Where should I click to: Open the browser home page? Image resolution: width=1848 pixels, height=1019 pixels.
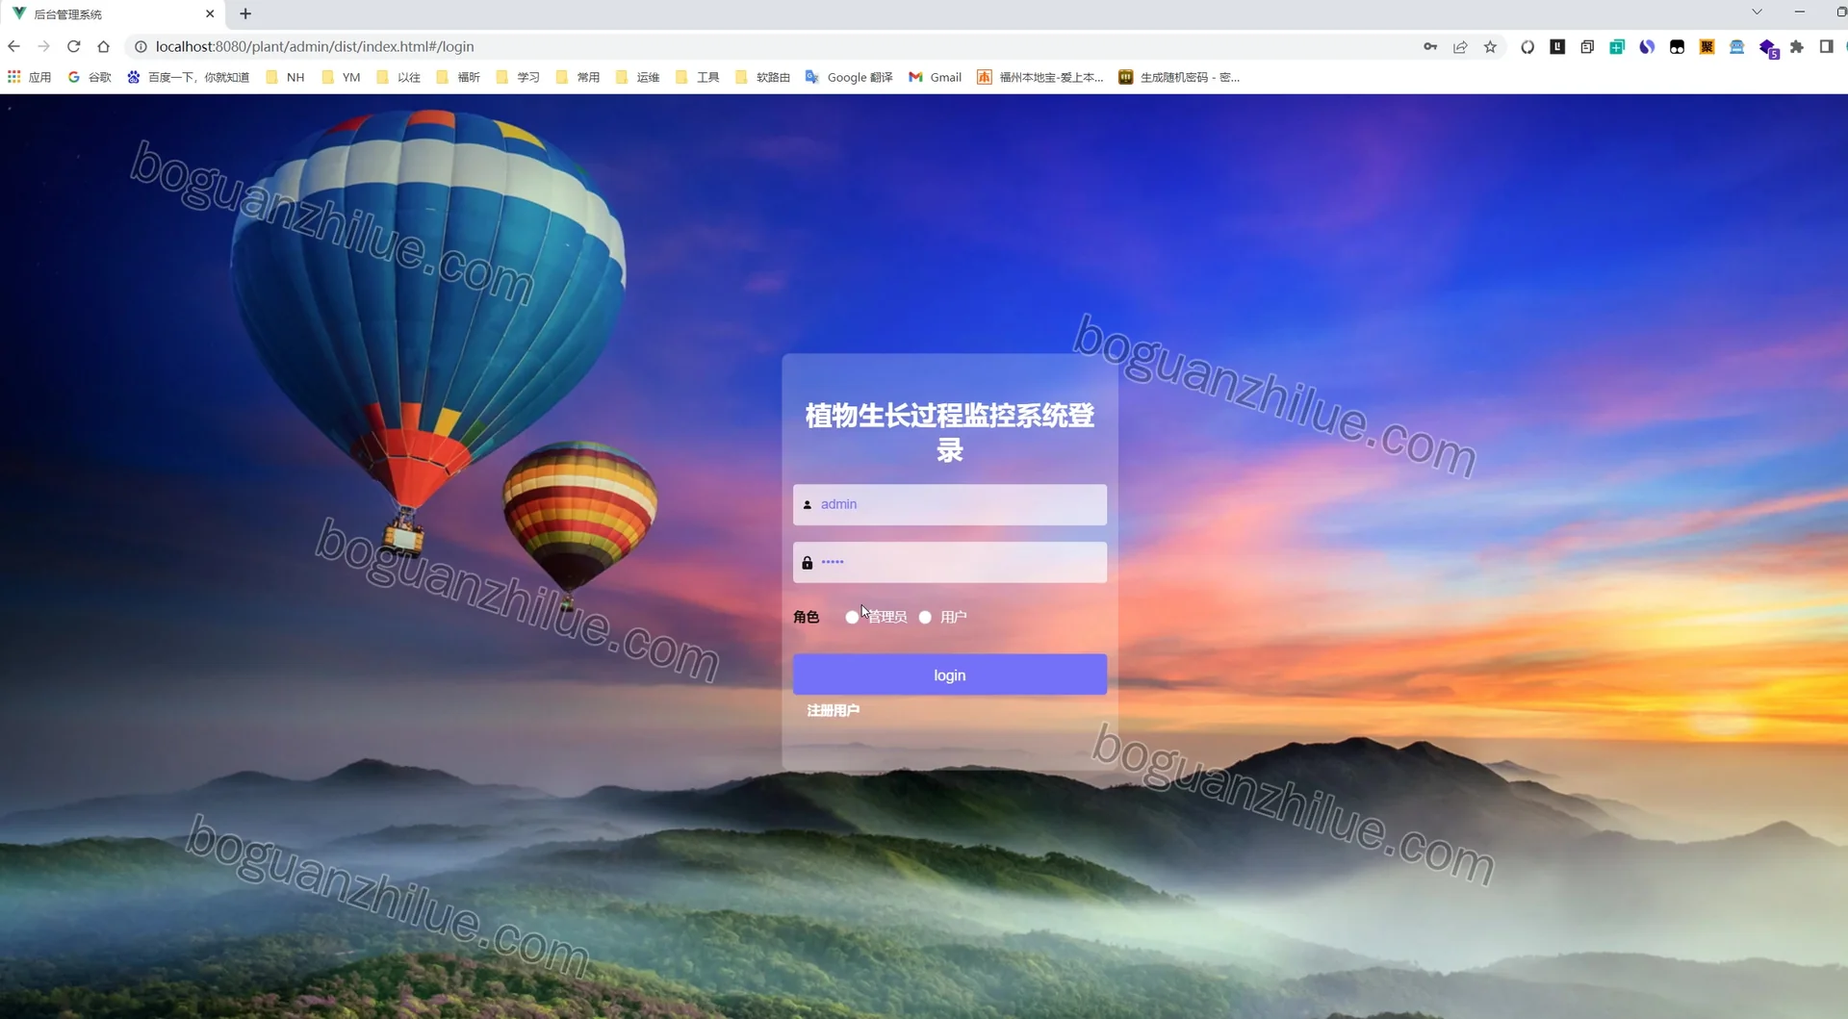click(104, 46)
